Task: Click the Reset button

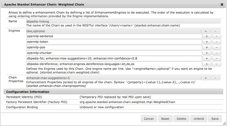Action: 165,119
